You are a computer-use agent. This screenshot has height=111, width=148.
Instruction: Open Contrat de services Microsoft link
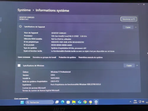click(34, 88)
